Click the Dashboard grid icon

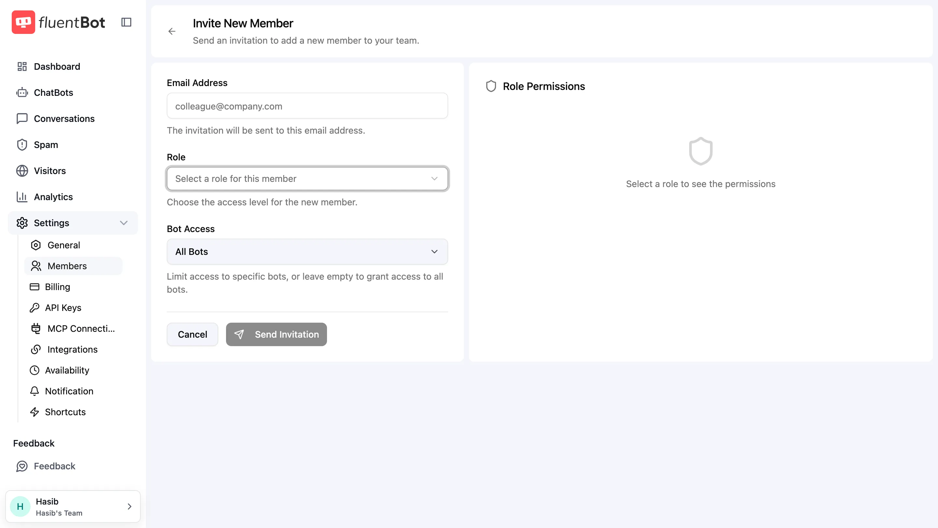coord(22,66)
